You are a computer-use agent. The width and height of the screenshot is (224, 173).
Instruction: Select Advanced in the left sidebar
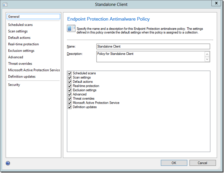16,57
